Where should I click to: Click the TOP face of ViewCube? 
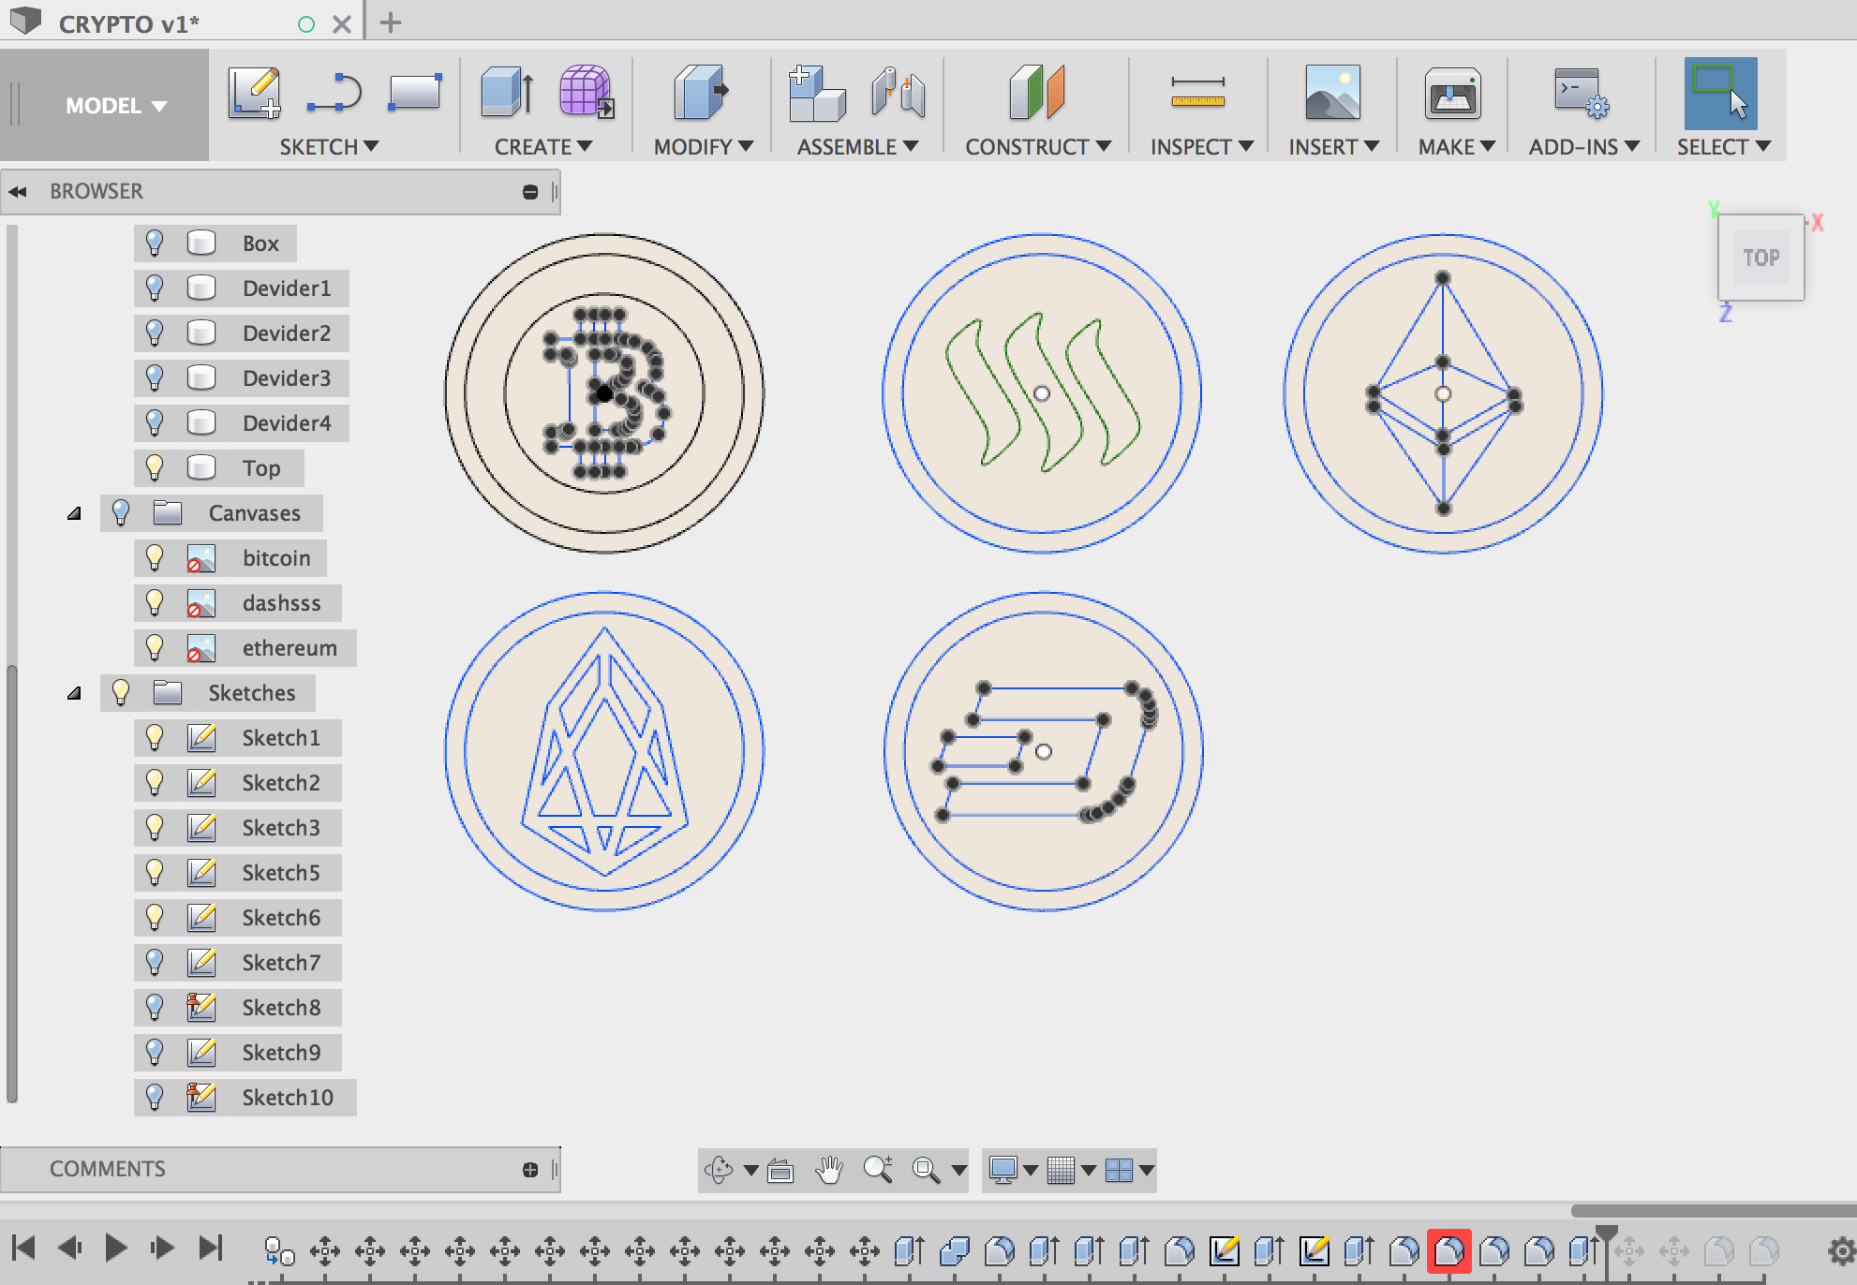(1760, 257)
